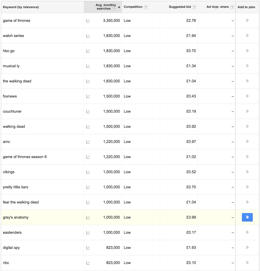Click help icon next to Competition header

click(x=146, y=7)
